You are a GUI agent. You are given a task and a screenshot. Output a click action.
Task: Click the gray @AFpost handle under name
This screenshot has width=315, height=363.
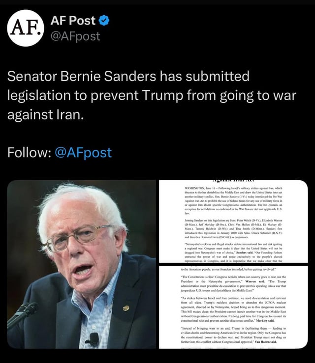click(75, 36)
